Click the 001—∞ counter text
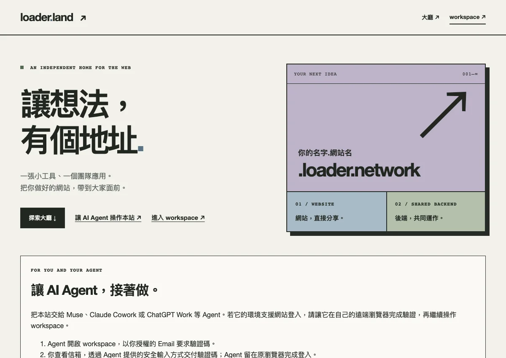 click(470, 74)
